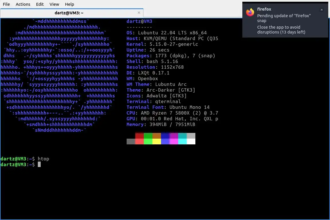
Task: Click the 'Memory: 394MiB / 7951MiB' line
Action: click(x=161, y=124)
